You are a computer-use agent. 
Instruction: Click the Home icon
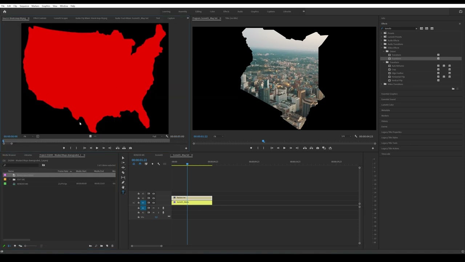[4, 12]
